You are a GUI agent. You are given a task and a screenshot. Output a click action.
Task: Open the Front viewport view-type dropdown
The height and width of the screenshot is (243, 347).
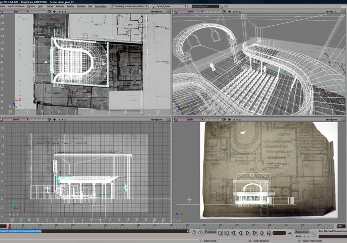[16, 119]
